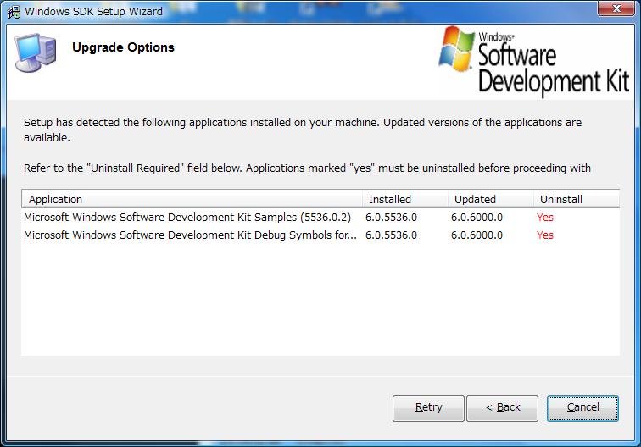Cancel the SDK setup wizard

(582, 407)
